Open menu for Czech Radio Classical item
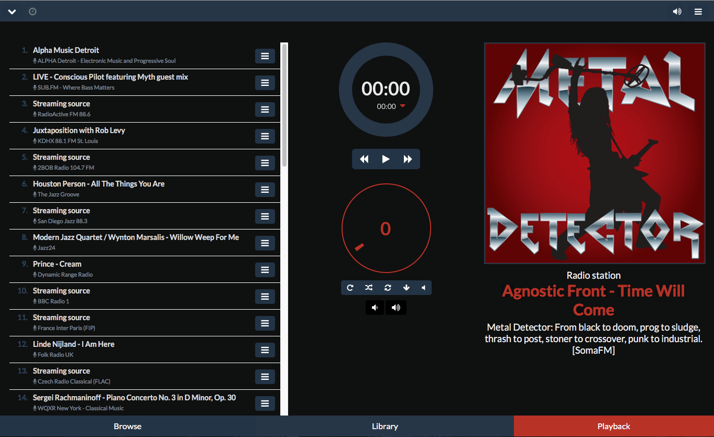The height and width of the screenshot is (437, 714). tap(265, 377)
